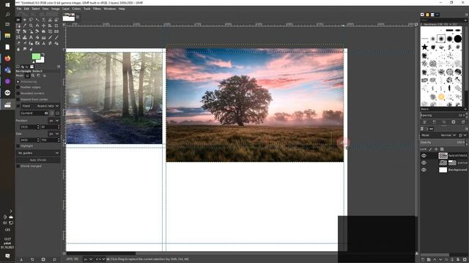Open the brush filter dropdown at top

tap(443, 20)
